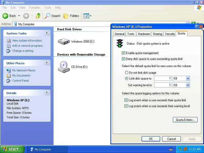
Task: Select Do not limit disk usage
Action: (126, 73)
